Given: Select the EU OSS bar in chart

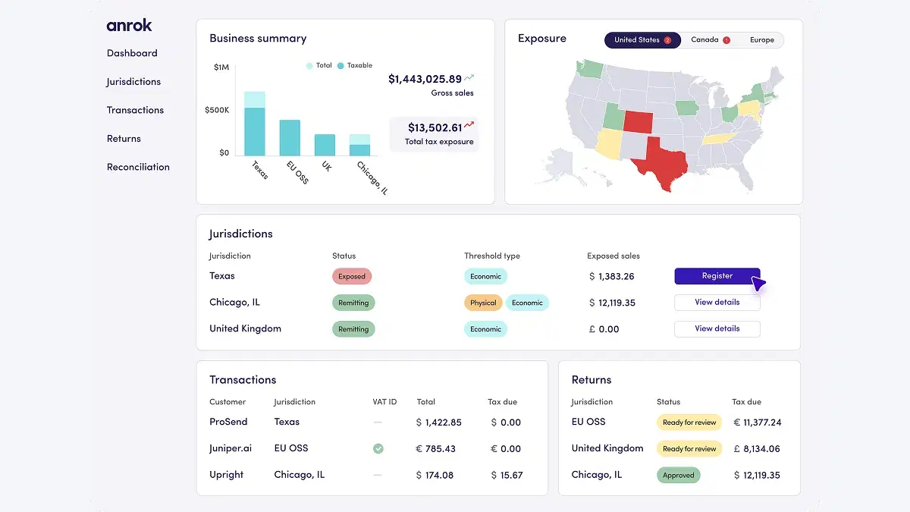Looking at the screenshot, I should point(290,138).
